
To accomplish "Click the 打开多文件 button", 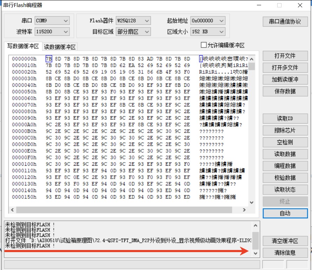I will (285, 68).
